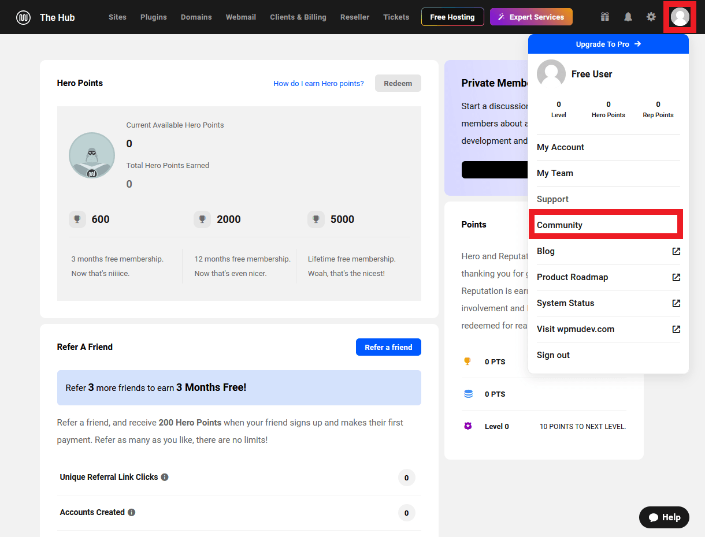Open Product Roadmap from the profile menu

[x=608, y=277]
